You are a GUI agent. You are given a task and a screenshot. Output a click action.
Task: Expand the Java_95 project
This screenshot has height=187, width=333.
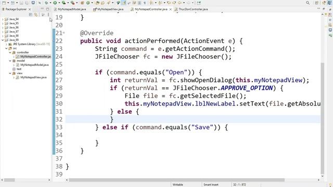click(x=3, y=23)
